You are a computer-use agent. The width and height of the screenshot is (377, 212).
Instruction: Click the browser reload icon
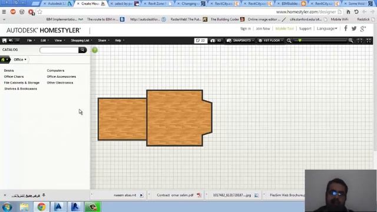pyautogui.click(x=356, y=12)
